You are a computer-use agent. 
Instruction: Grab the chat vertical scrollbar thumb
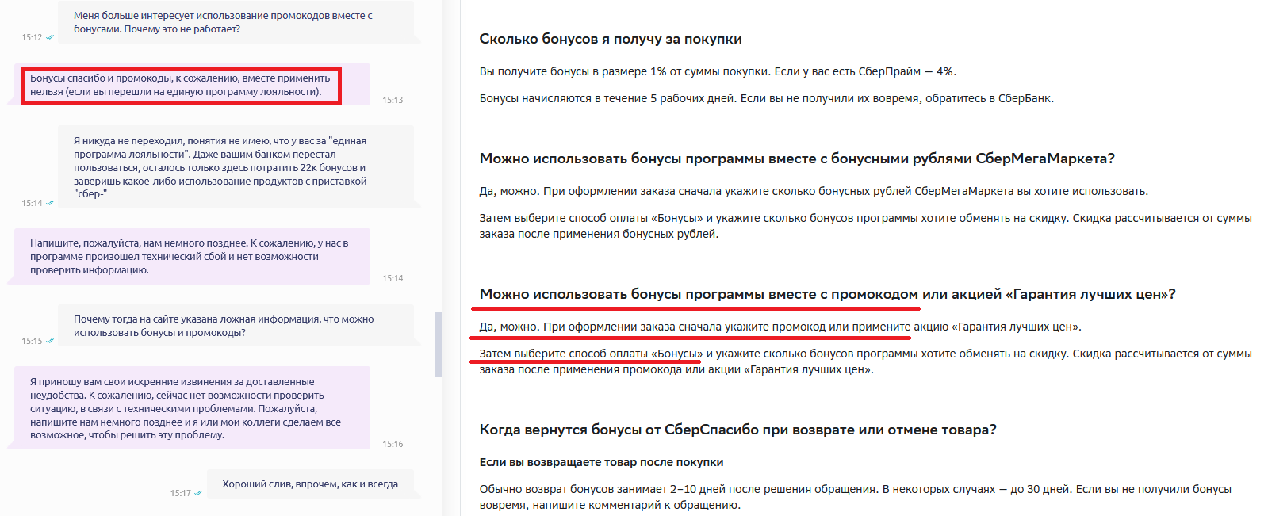(439, 345)
